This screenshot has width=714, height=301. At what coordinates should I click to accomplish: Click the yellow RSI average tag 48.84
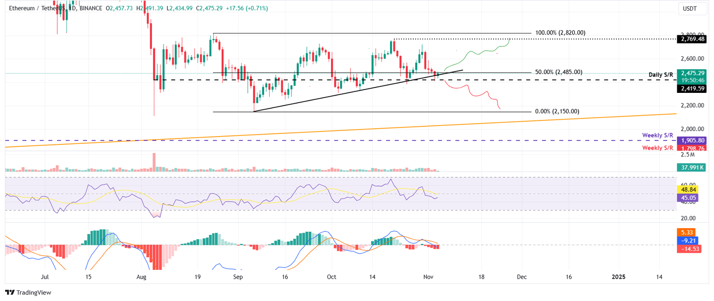click(x=688, y=190)
